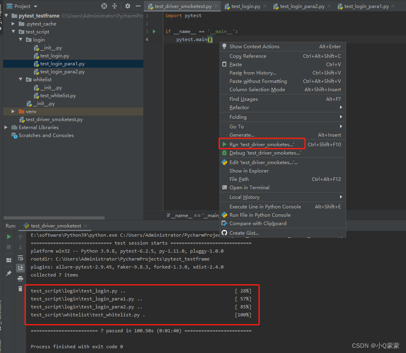Close the test_driver_smoketest.py editor tab
The width and height of the screenshot is (406, 353).
coord(216,6)
